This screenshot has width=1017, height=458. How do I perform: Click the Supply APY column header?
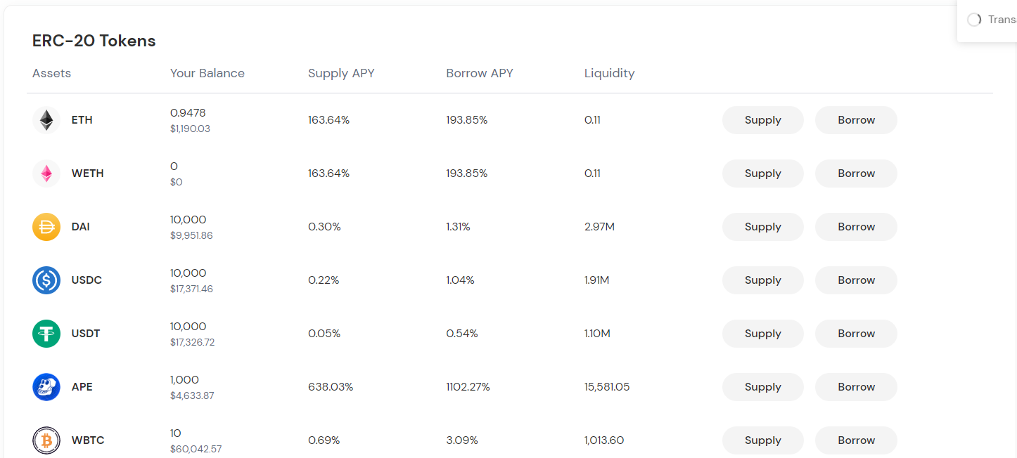[x=341, y=73]
